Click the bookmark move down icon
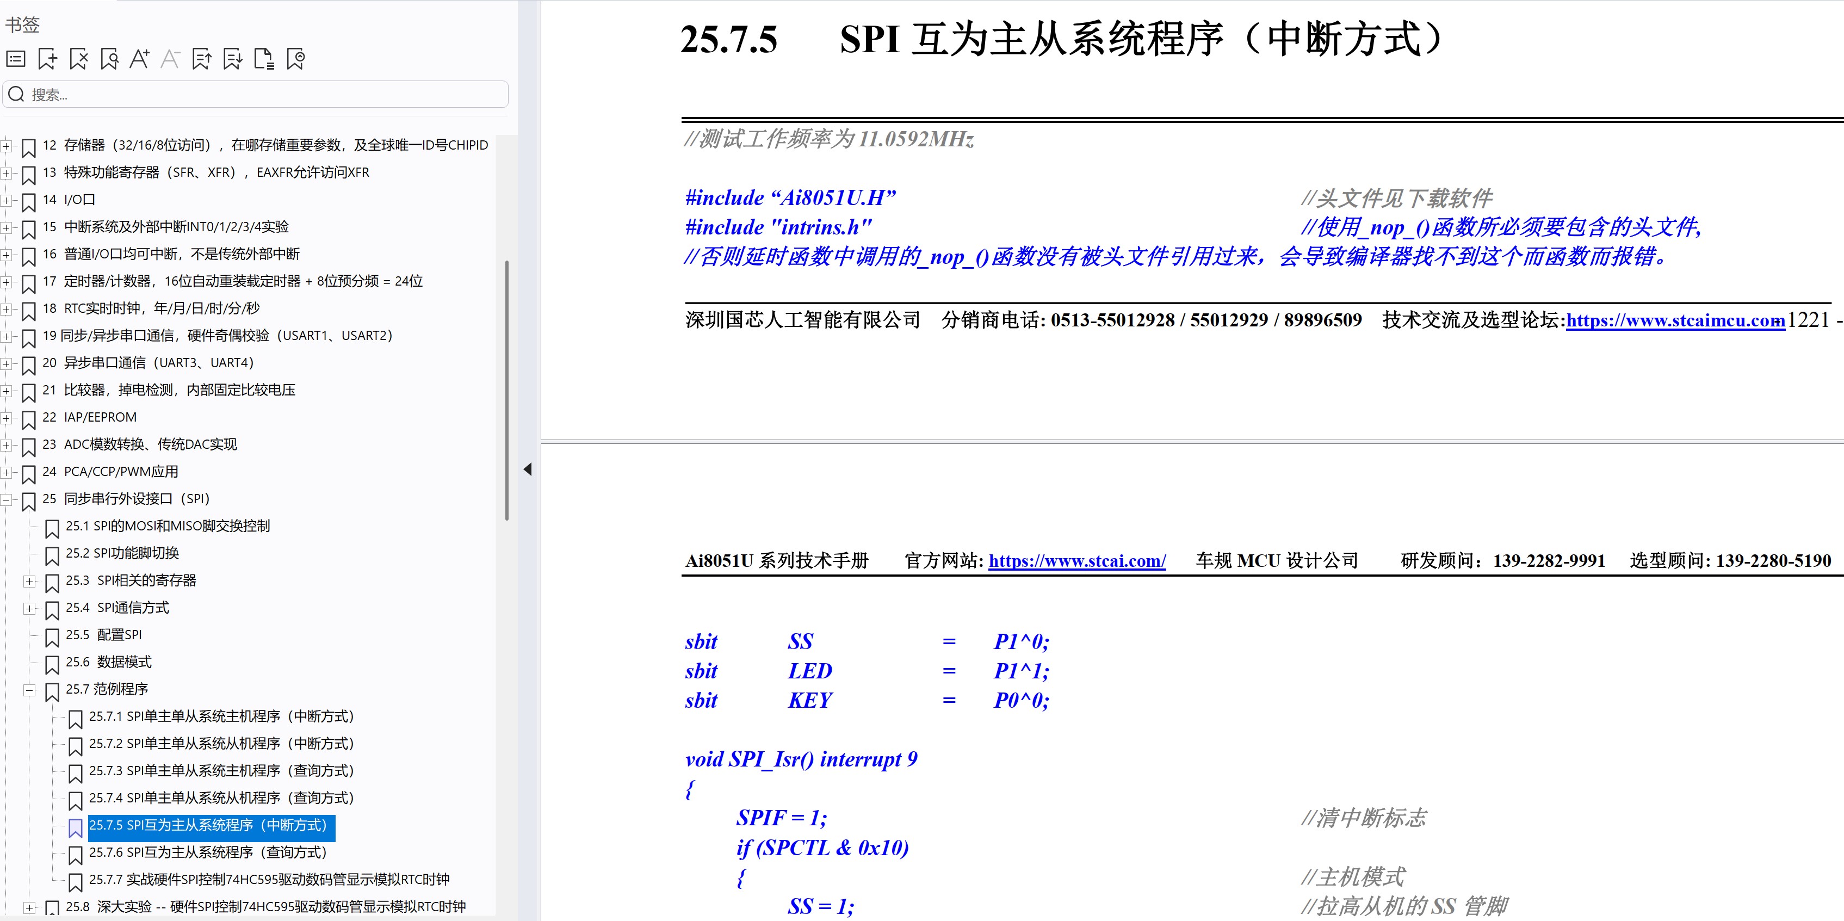1844x921 pixels. (233, 59)
